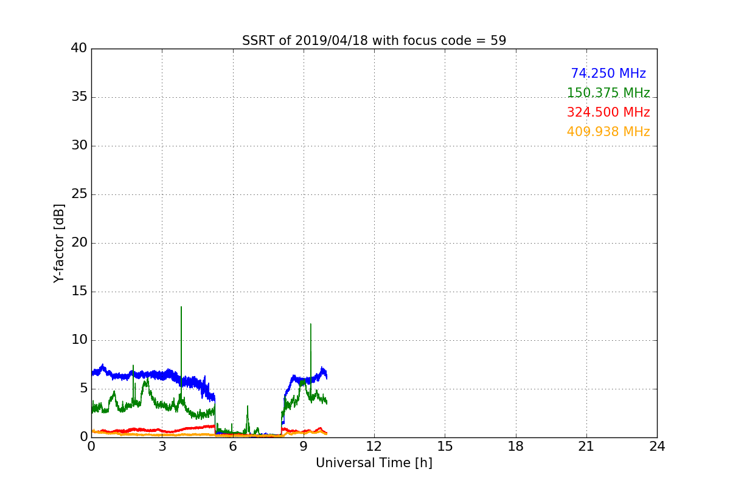Click the x-axis tick label 9

click(x=304, y=447)
